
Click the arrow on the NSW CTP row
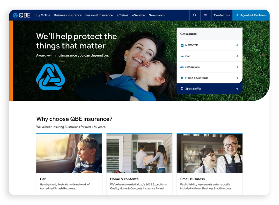[237, 45]
